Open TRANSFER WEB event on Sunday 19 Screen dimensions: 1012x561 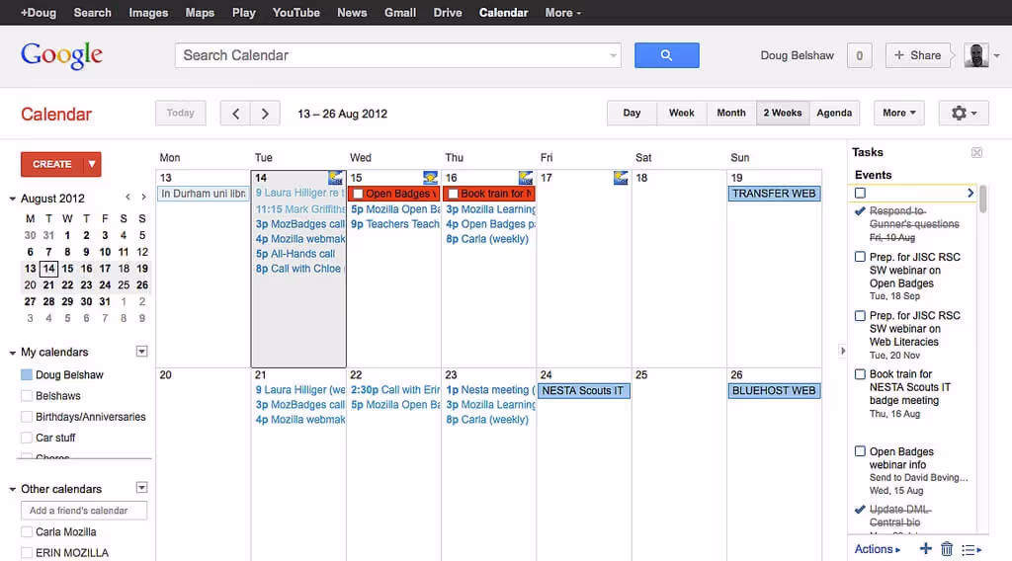[774, 194]
